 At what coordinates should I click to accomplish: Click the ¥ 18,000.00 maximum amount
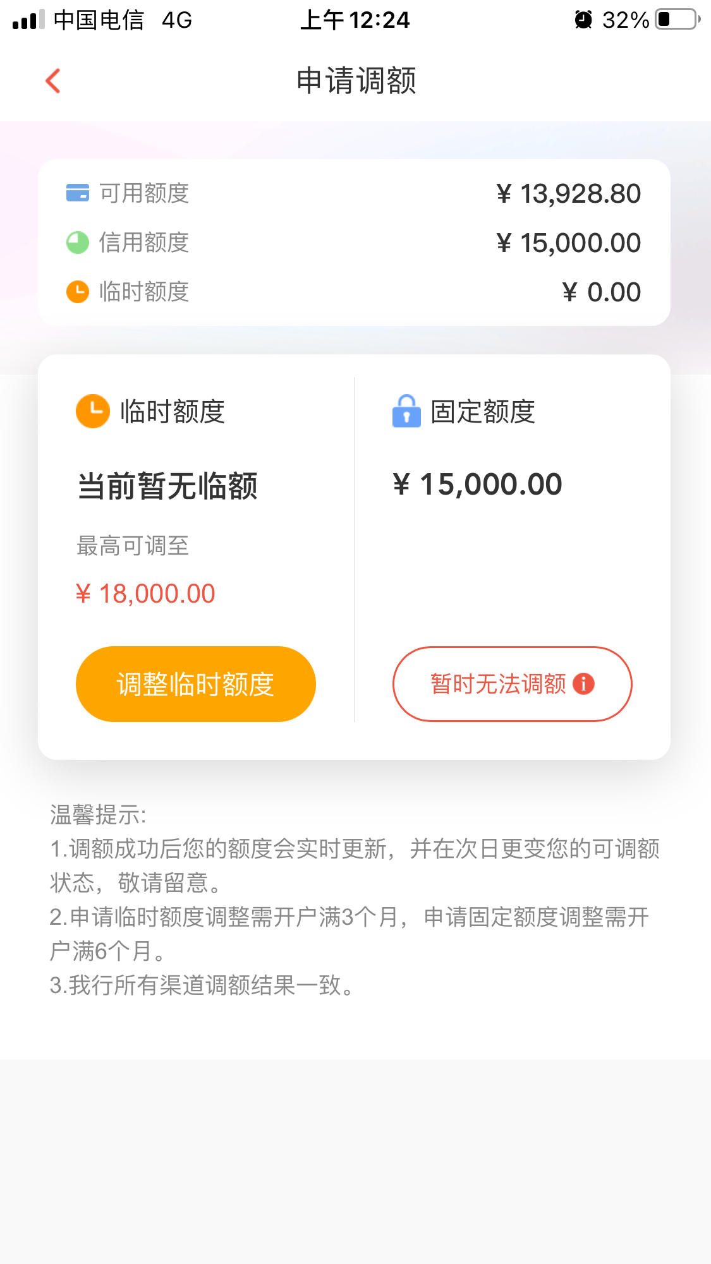point(145,594)
